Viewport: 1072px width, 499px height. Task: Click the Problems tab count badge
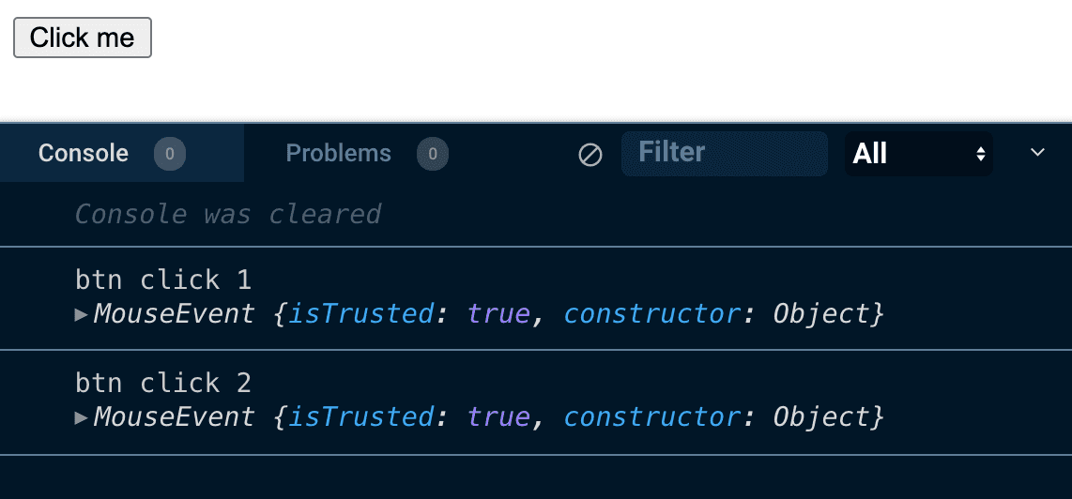(x=432, y=154)
